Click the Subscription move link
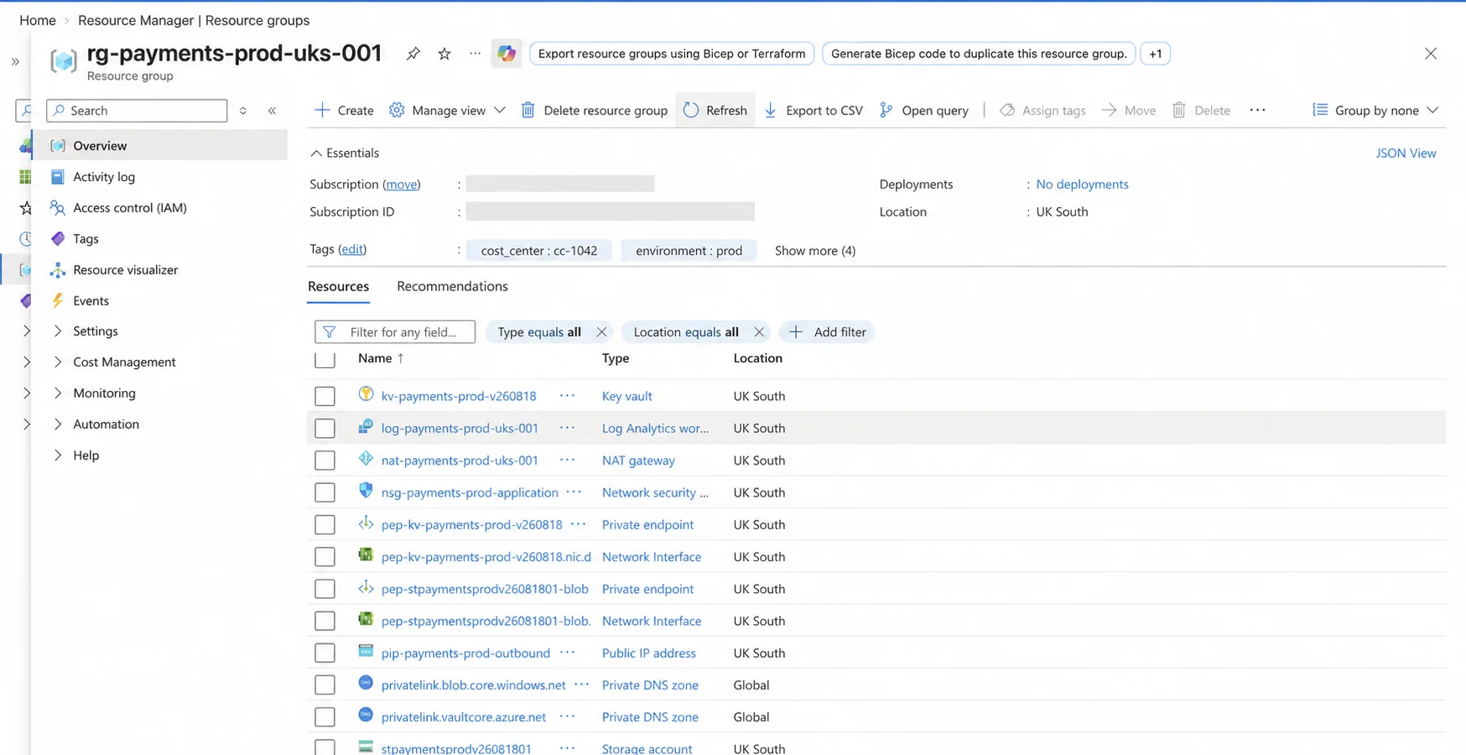 point(402,185)
